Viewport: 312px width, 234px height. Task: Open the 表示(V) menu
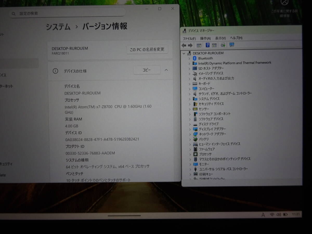[x=220, y=38]
